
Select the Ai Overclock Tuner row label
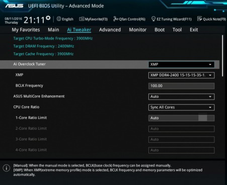pos(29,64)
